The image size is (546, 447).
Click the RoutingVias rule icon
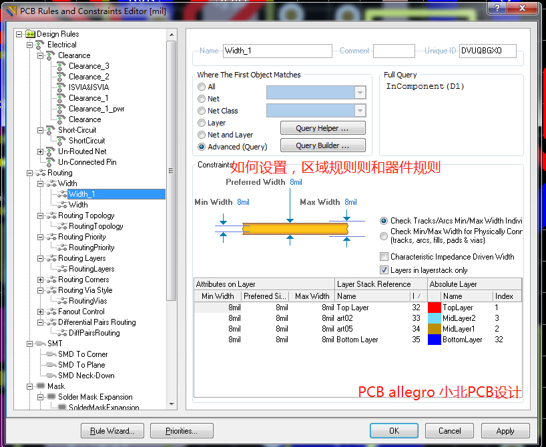[62, 301]
